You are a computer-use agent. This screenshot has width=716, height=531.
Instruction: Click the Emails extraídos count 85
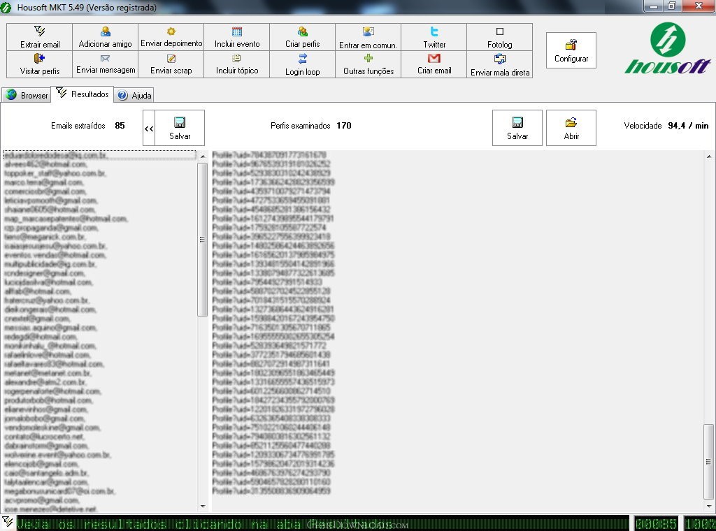click(x=120, y=126)
